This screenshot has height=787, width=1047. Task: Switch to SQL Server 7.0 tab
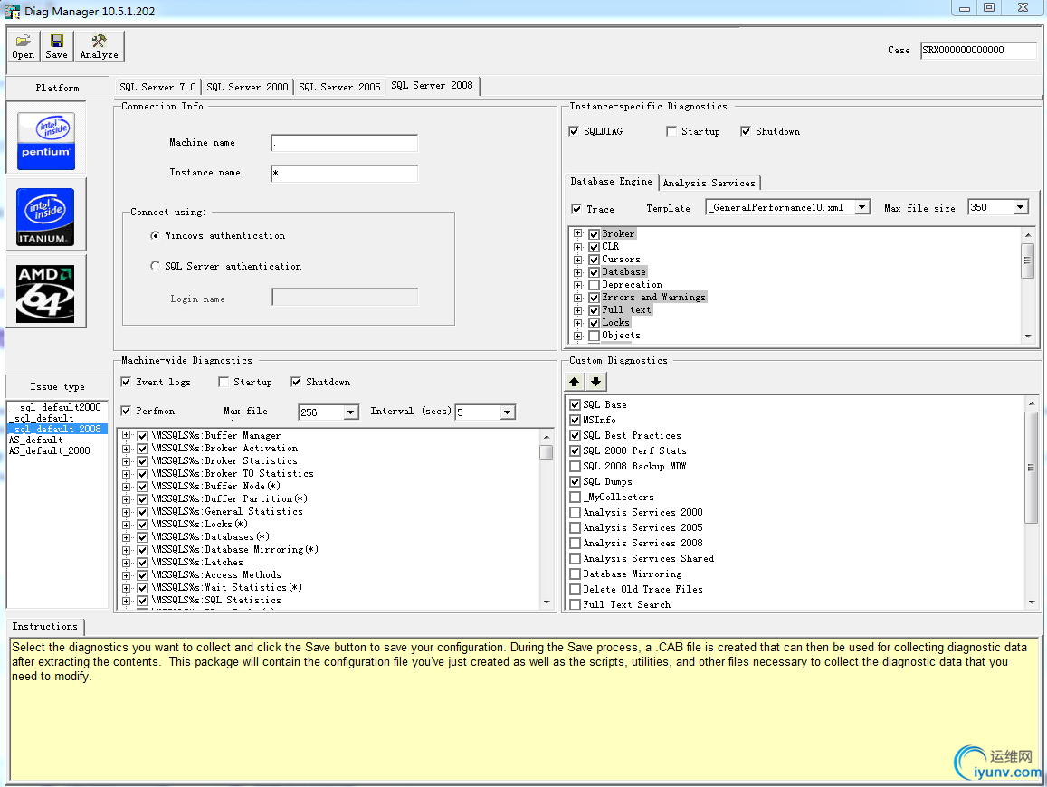click(x=157, y=87)
